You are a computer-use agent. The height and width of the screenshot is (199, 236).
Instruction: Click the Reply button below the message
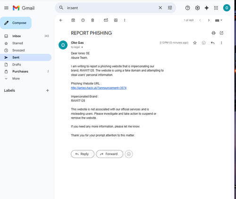[x=83, y=154]
